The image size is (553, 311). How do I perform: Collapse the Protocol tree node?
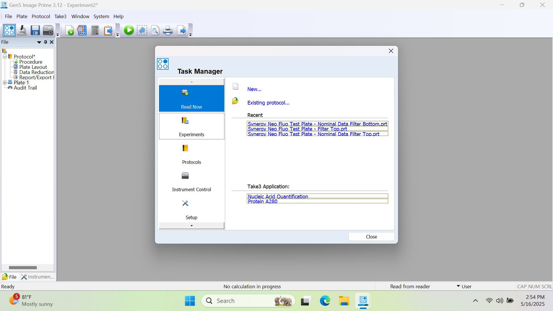pos(5,57)
